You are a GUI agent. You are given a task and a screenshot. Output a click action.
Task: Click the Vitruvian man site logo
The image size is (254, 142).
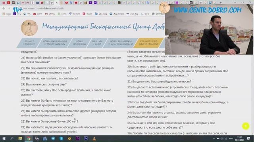pyautogui.click(x=29, y=28)
